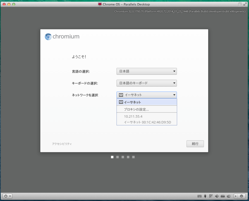
Task: Click the fourth step indicator square
Action: coord(128,157)
